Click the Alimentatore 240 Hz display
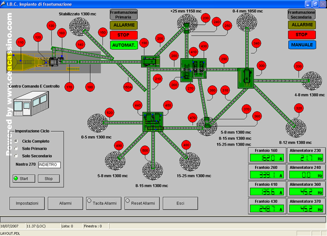Viewport: 327px width, 236px height. tap(306, 175)
